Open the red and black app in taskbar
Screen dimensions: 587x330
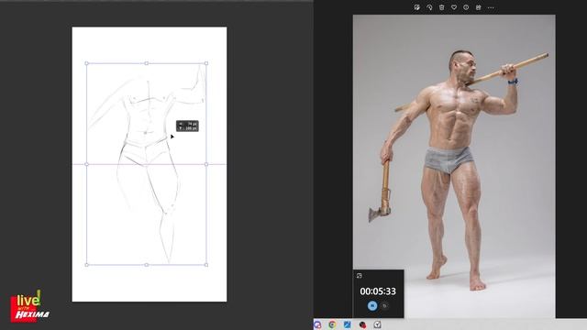pyautogui.click(x=362, y=324)
